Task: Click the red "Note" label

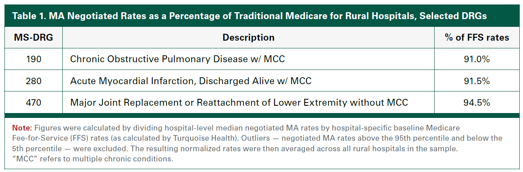Action: (x=21, y=128)
